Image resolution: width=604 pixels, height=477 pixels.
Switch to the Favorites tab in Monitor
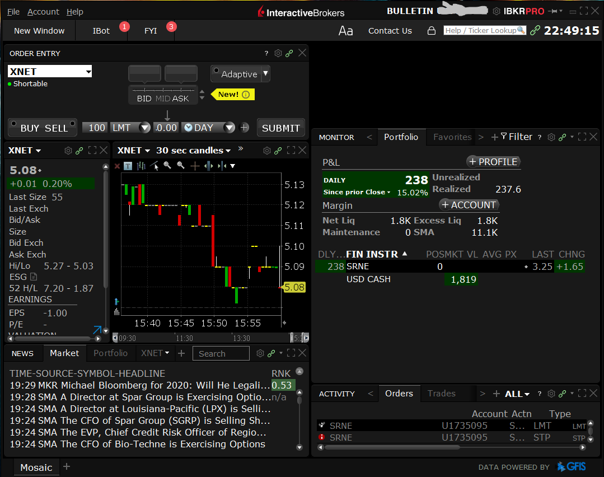click(x=452, y=137)
